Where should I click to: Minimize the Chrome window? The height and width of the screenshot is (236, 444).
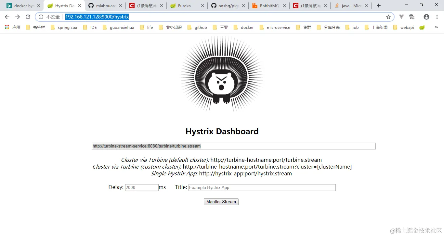(407, 5)
